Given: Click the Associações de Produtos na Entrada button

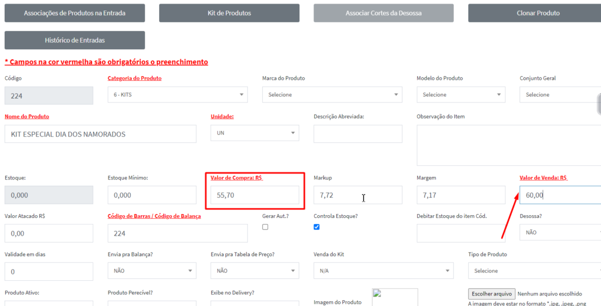Looking at the screenshot, I should pyautogui.click(x=75, y=13).
